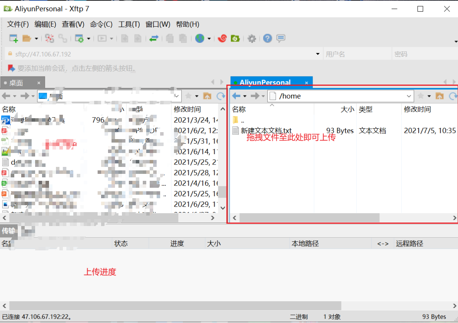Open a new session with the New icon
The image size is (458, 323).
(13, 38)
